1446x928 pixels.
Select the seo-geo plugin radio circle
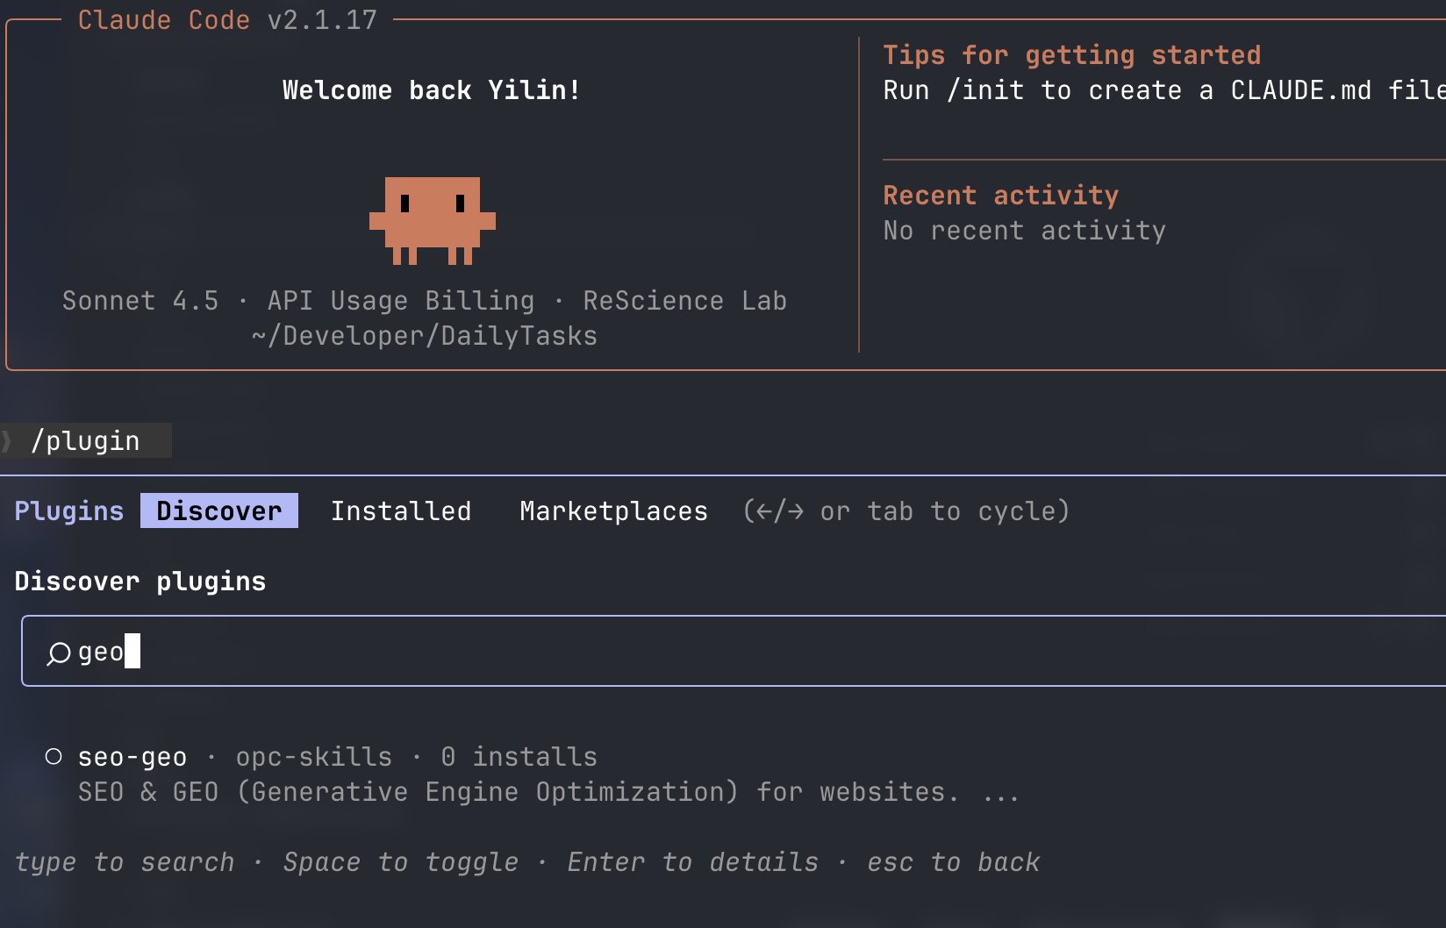pyautogui.click(x=54, y=755)
